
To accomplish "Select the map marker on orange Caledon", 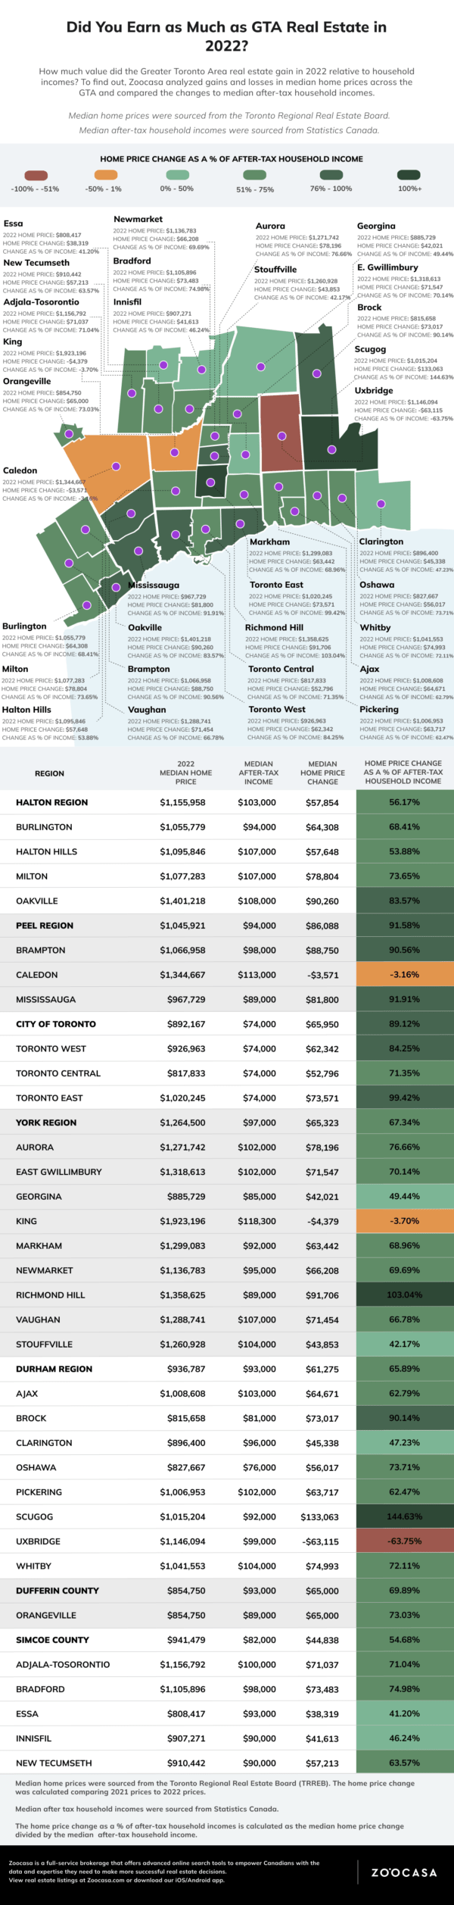I will coord(116,467).
